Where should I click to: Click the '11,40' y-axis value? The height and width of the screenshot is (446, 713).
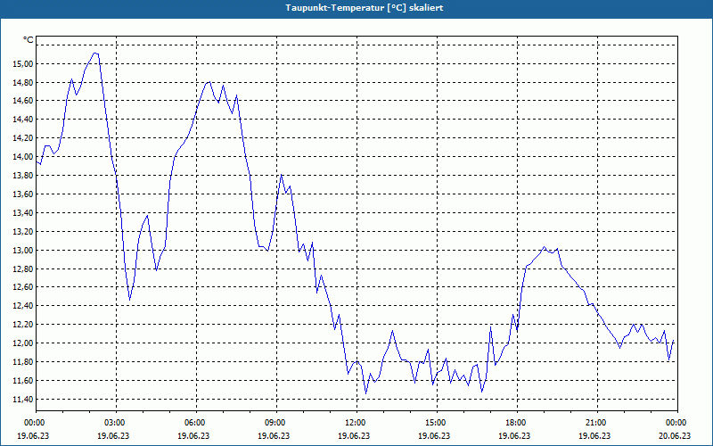pos(23,399)
